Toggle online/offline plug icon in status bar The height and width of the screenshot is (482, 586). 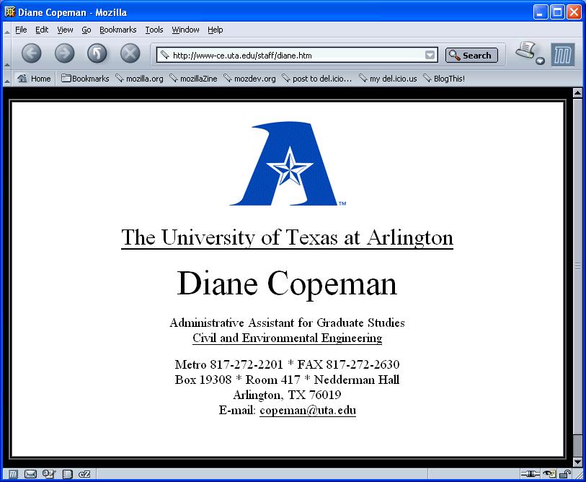pos(530,474)
